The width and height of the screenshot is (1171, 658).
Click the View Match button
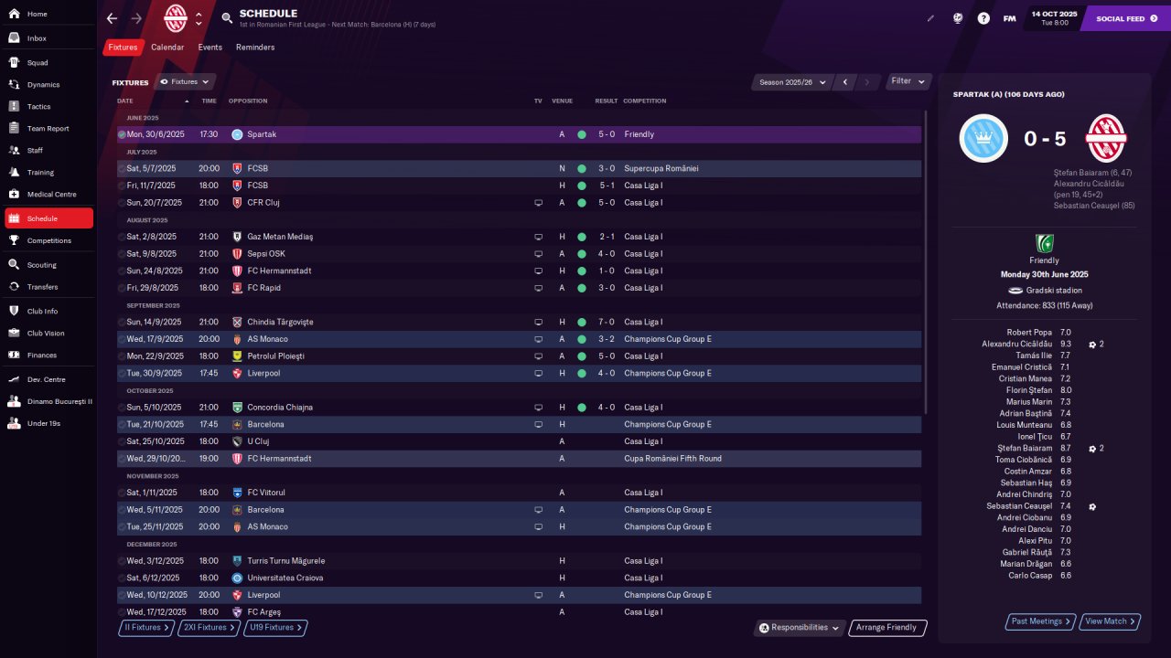tap(1110, 621)
